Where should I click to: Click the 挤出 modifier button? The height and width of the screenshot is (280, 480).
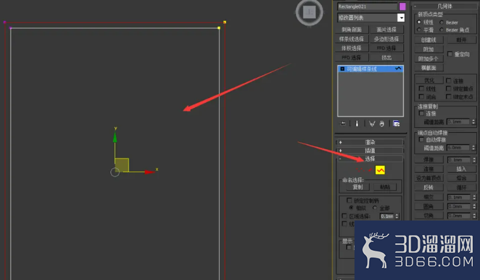(x=387, y=58)
